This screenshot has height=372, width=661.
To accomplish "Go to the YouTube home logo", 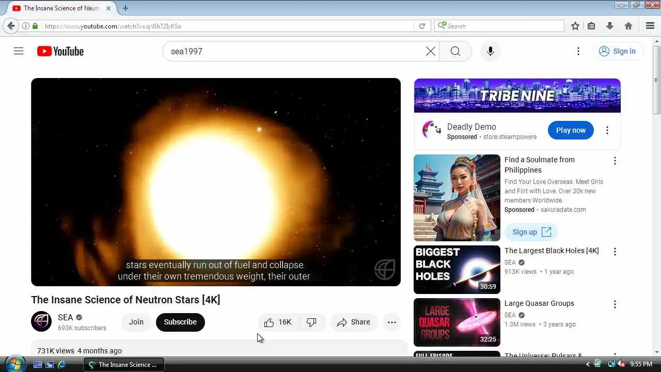I will coord(60,51).
